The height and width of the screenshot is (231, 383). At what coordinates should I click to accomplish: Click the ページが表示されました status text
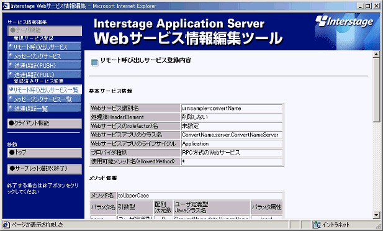click(37, 225)
